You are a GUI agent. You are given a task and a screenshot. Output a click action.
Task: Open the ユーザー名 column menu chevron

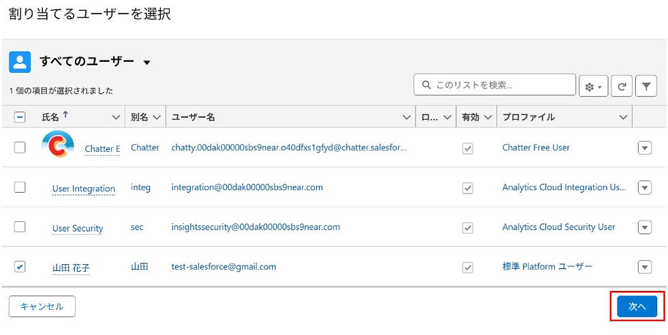(406, 118)
